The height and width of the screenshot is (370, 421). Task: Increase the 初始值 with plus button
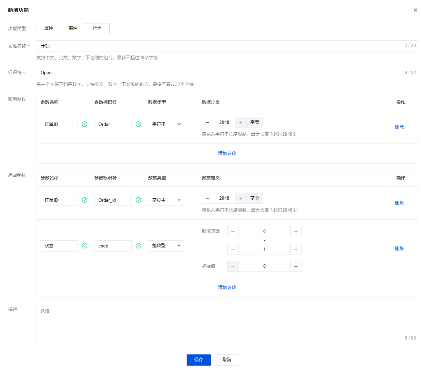pos(296,266)
